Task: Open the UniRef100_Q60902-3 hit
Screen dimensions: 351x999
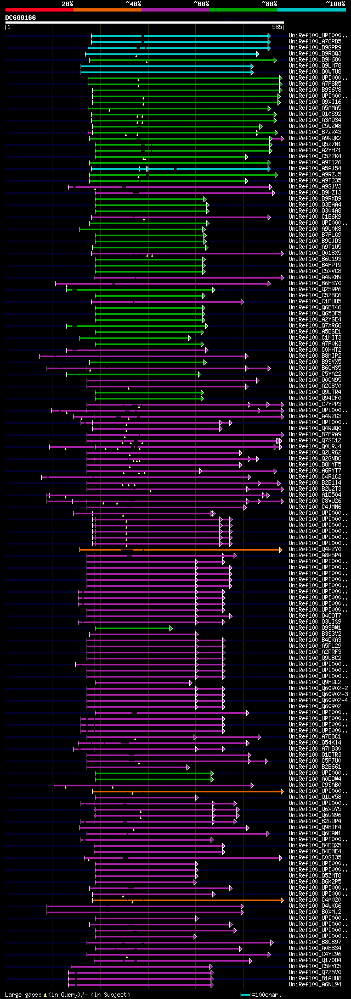Action: [x=318, y=695]
